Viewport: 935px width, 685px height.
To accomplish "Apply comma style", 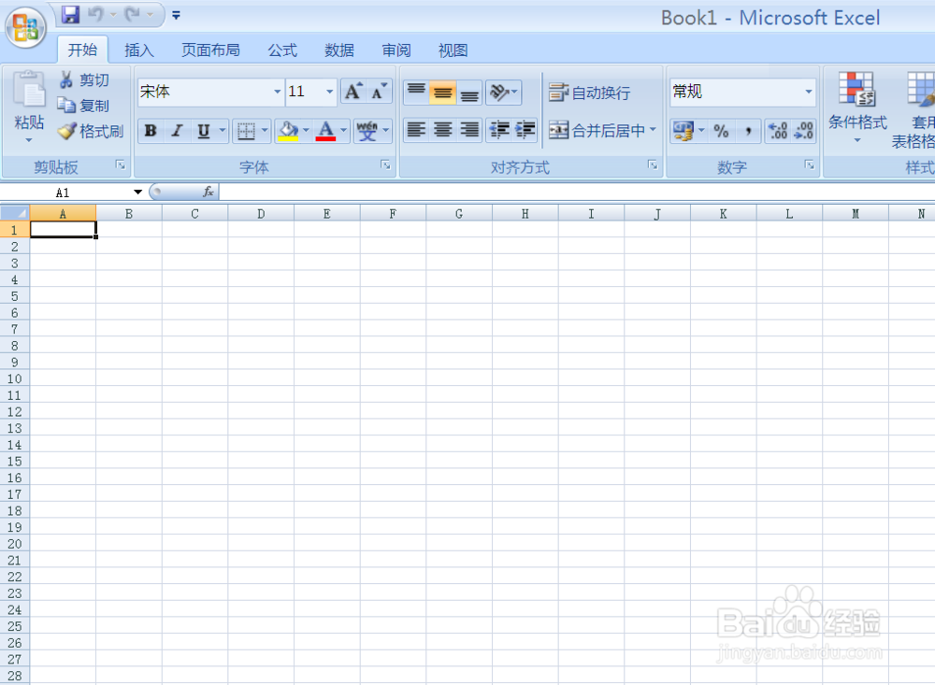I will coord(748,131).
